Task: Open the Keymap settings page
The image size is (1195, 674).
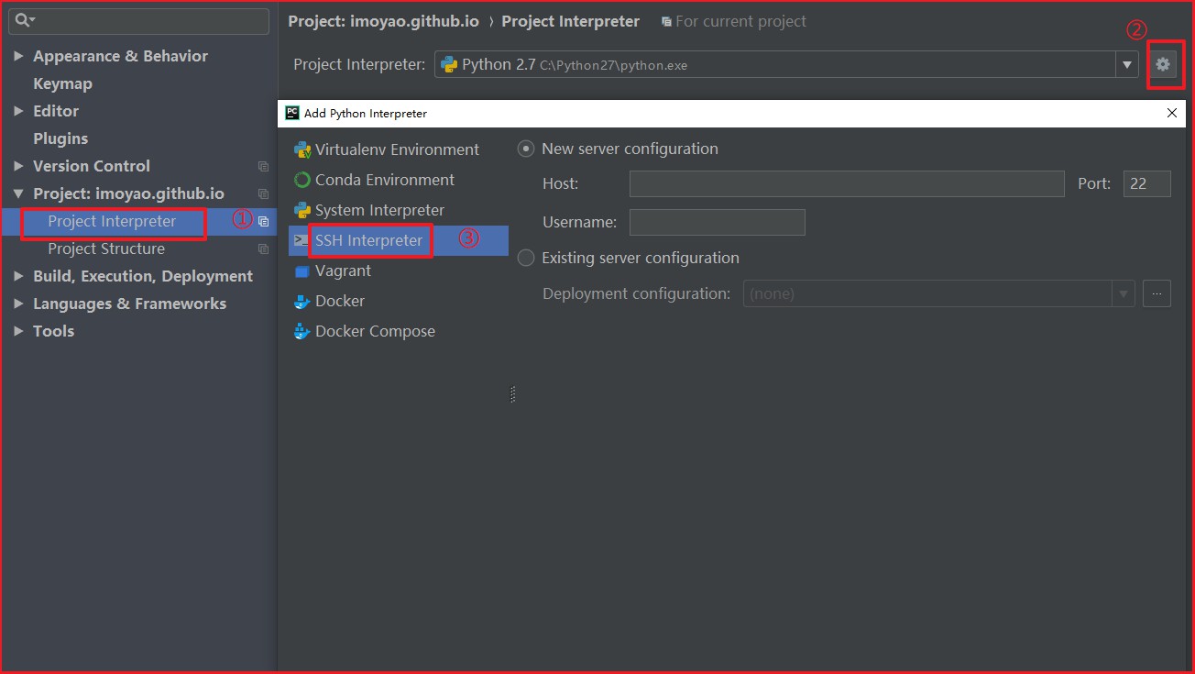Action: pos(62,83)
